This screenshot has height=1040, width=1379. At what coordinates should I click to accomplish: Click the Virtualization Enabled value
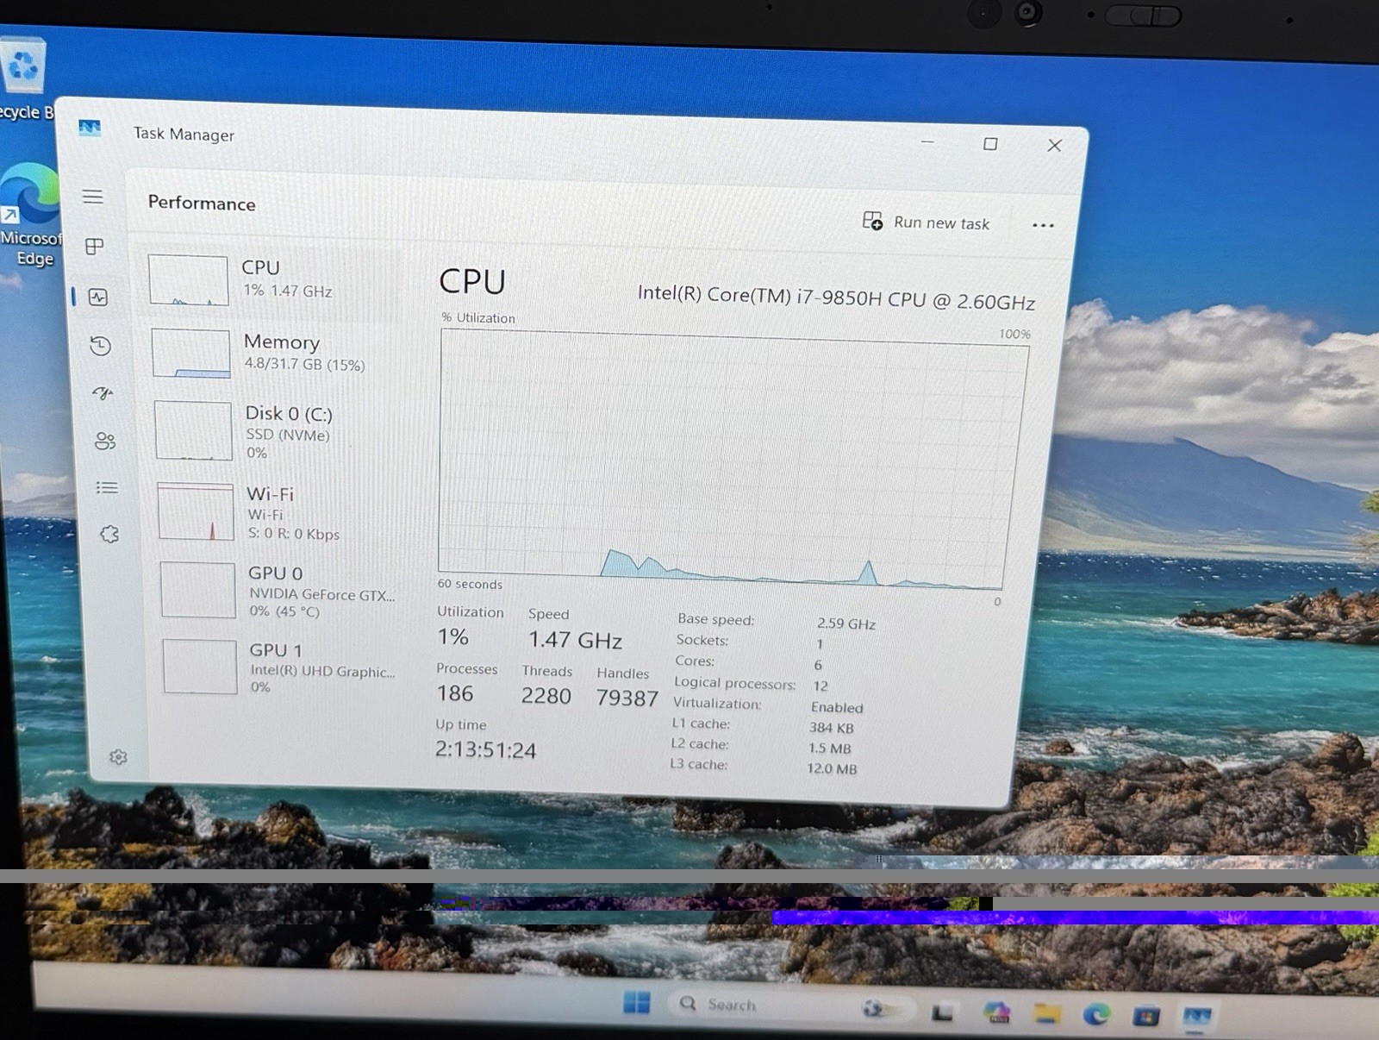click(x=836, y=707)
